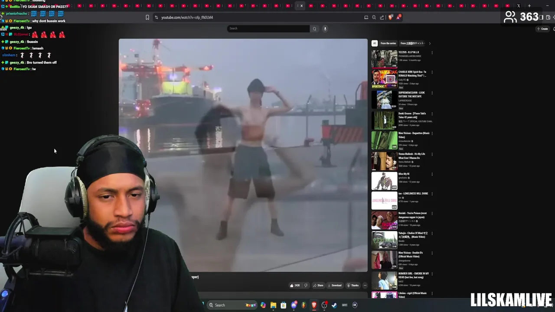This screenshot has height=312, width=555.
Task: Show more filter chips with the arrow
Action: click(x=430, y=43)
